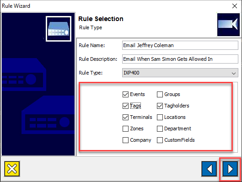The image size is (242, 182).
Task: Cancel wizard with yellow X button
Action: 12,169
